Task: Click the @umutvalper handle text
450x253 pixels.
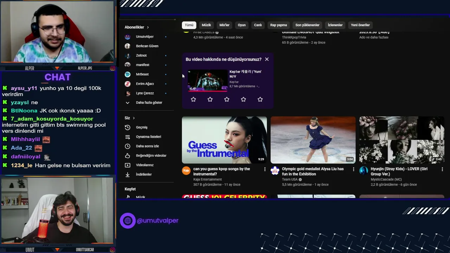Action: (157, 221)
